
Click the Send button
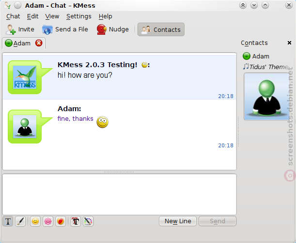pyautogui.click(x=218, y=221)
